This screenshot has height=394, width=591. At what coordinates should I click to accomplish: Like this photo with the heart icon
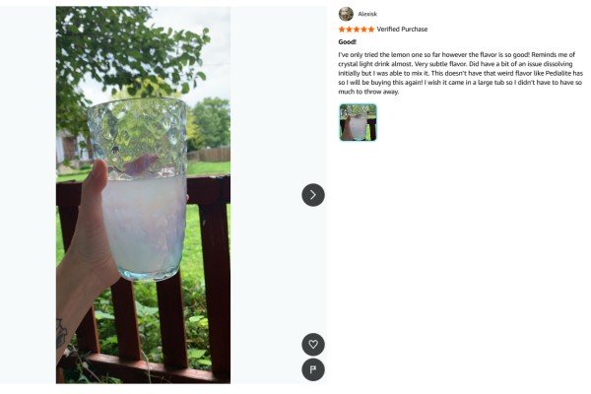coord(313,344)
